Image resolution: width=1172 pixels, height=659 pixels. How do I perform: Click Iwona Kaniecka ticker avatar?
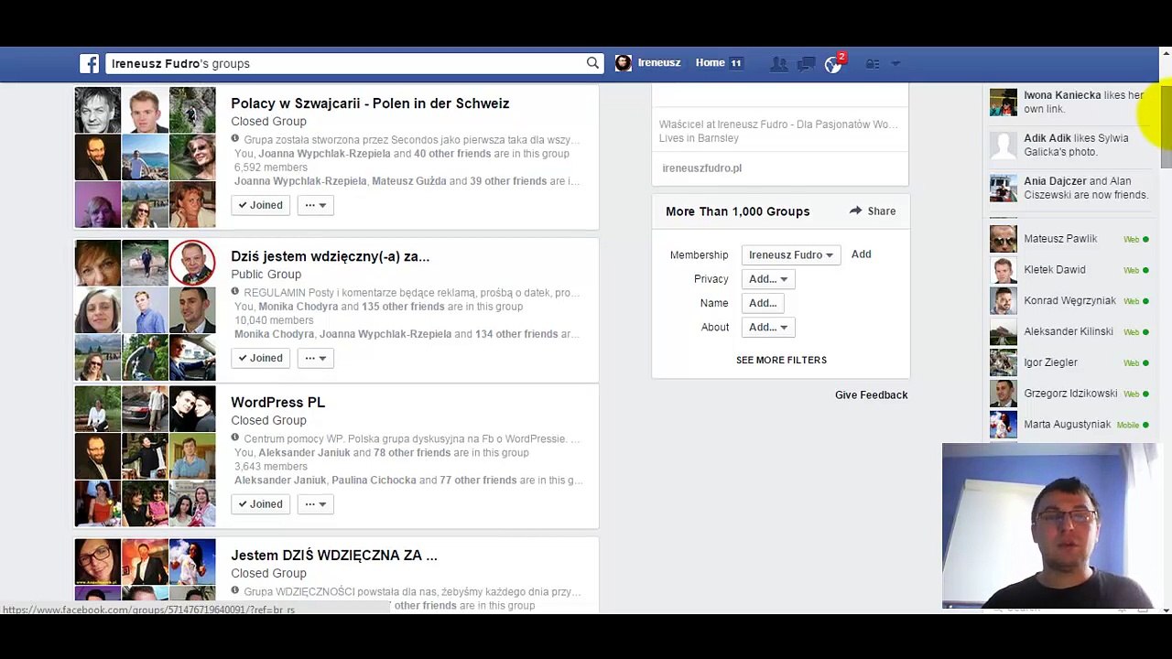coord(1004,102)
